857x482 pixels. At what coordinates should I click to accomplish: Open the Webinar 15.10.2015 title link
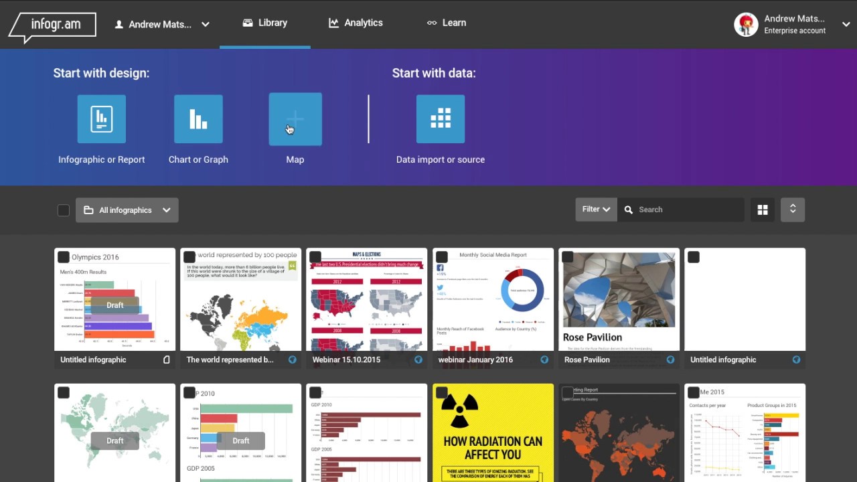pos(346,359)
